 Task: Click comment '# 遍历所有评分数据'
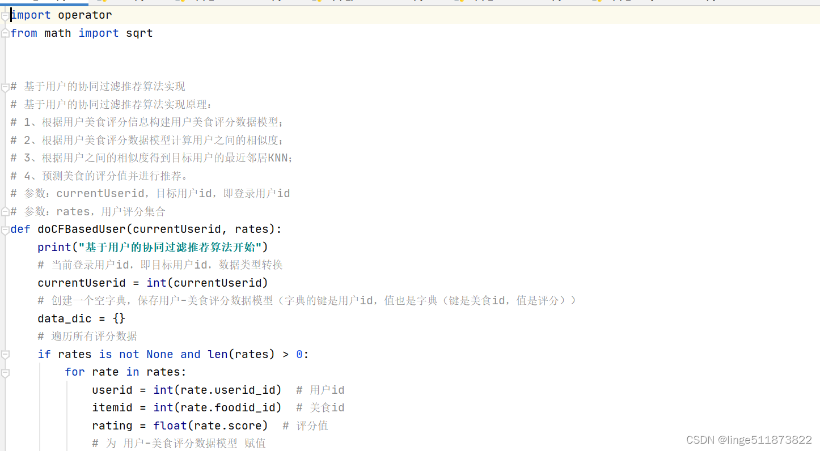[x=87, y=337]
